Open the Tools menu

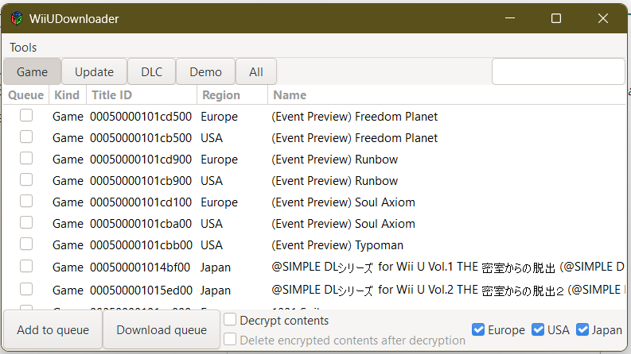[x=23, y=48]
